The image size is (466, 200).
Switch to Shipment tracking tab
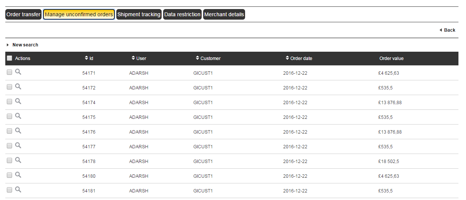(139, 15)
